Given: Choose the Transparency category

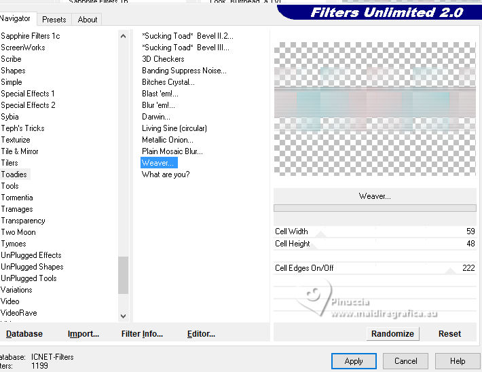Looking at the screenshot, I should click(23, 221).
